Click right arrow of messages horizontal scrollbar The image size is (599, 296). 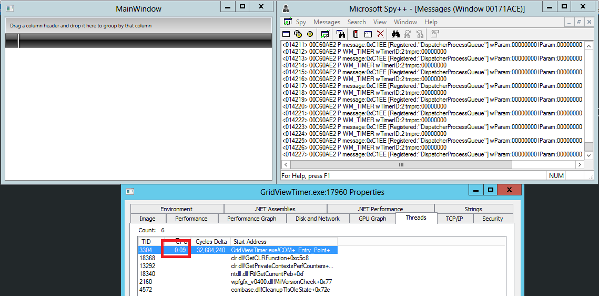(580, 164)
